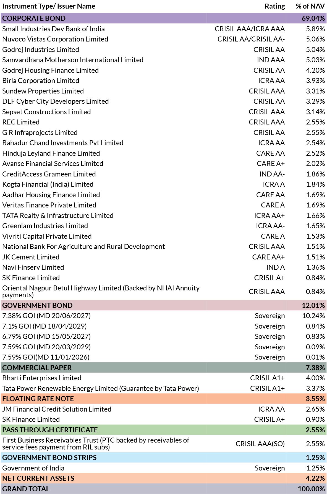Select the GRAND TOTAL row
This screenshot has width=327, height=494.
[x=163, y=489]
